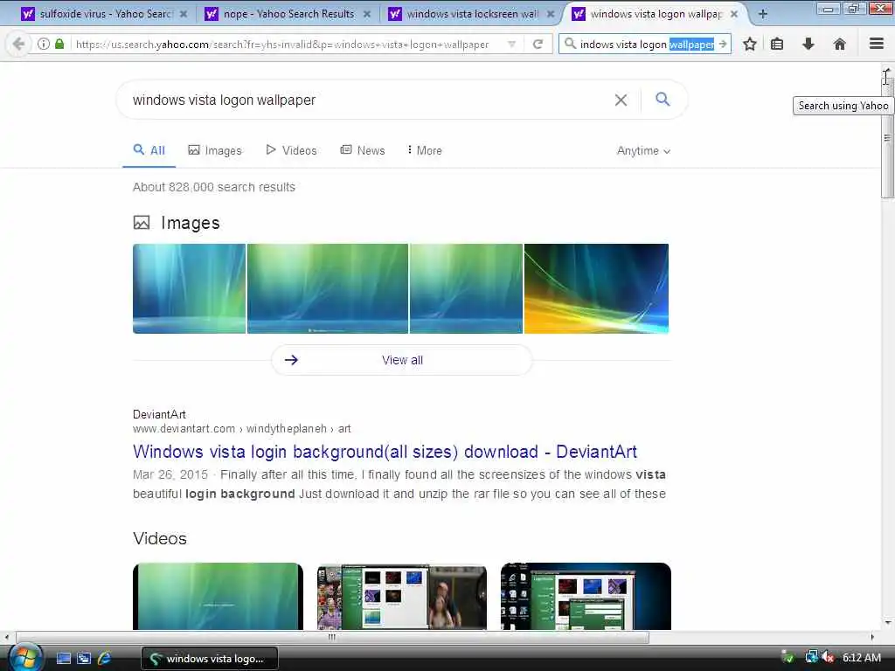
Task: Click horizontal scrollbar right arrow
Action: (871, 637)
